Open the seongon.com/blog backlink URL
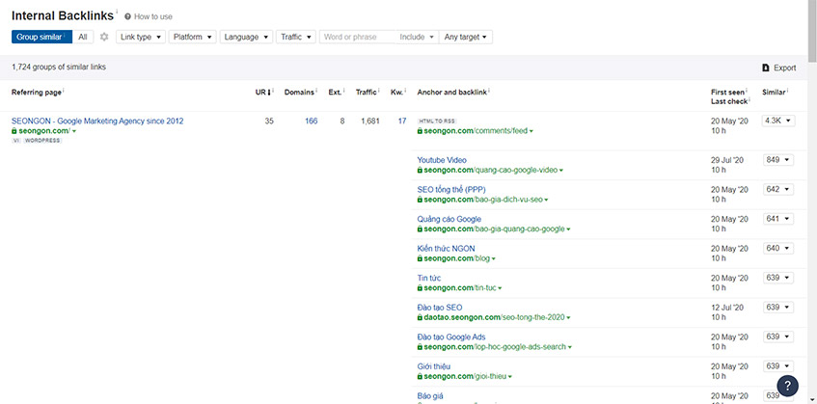Screen dimensions: 817x404 pos(456,258)
